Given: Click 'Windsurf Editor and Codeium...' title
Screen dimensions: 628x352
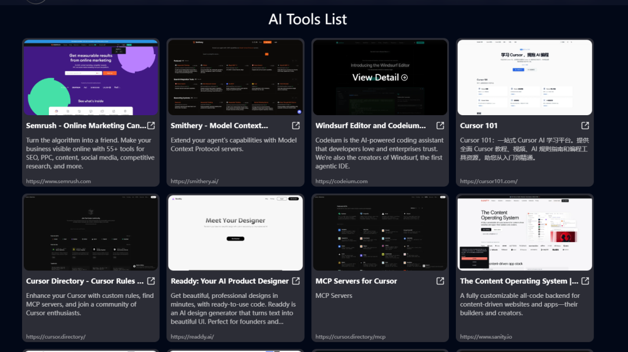Looking at the screenshot, I should (370, 126).
